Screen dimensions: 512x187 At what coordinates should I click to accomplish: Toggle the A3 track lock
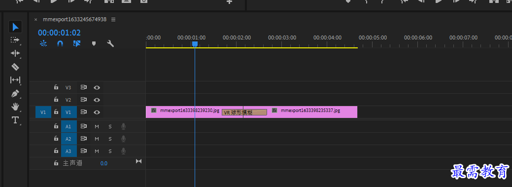point(56,150)
